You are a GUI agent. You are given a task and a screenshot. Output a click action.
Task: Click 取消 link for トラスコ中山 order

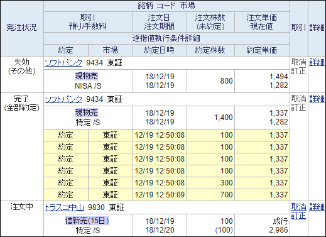298,207
